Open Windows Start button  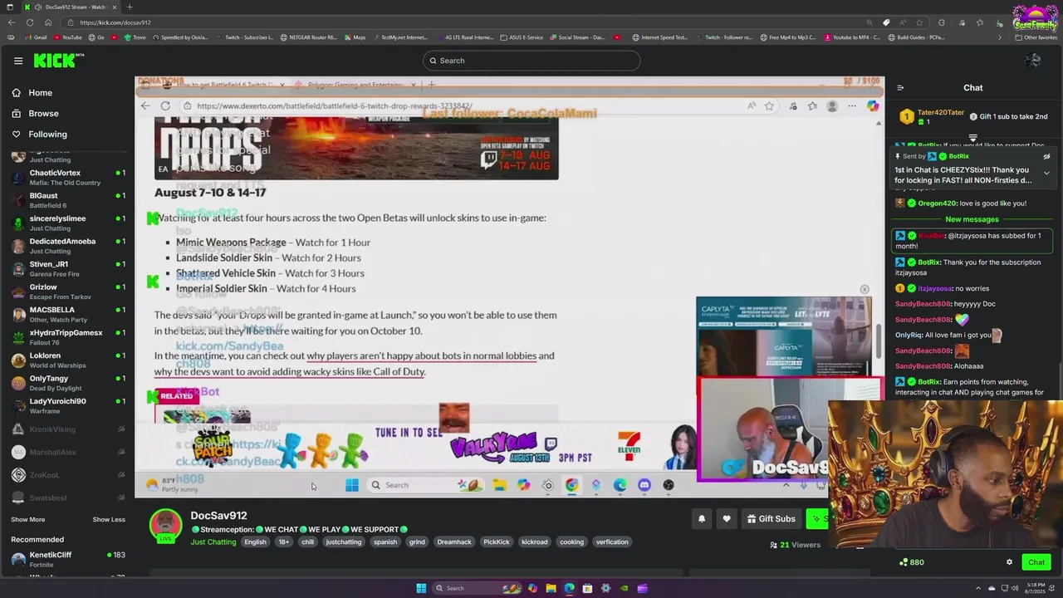pyautogui.click(x=421, y=588)
